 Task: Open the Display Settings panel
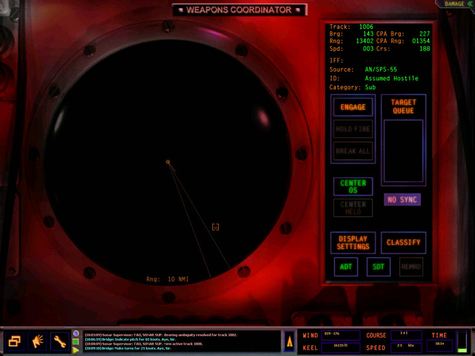[353, 242]
